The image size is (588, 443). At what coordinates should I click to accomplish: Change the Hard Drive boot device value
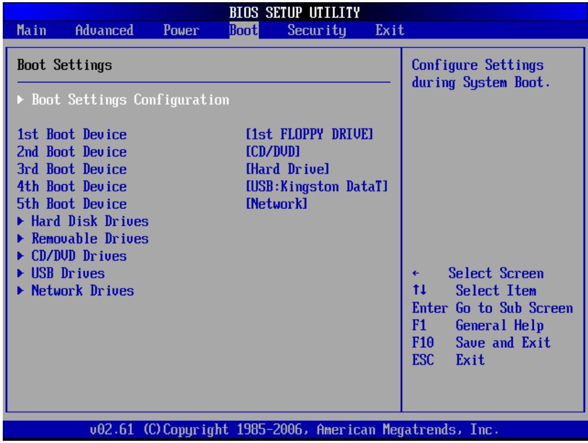click(287, 169)
